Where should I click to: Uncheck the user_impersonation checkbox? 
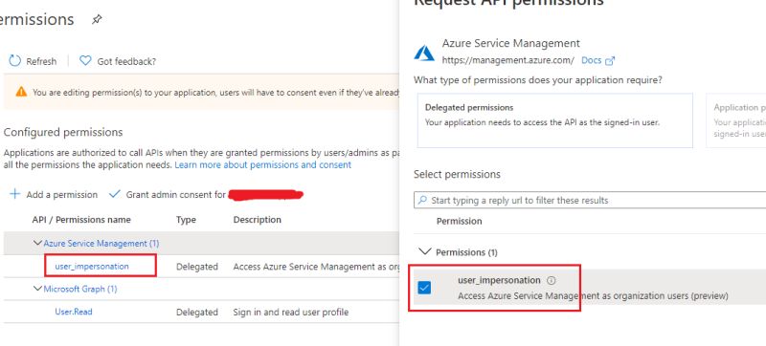point(424,288)
